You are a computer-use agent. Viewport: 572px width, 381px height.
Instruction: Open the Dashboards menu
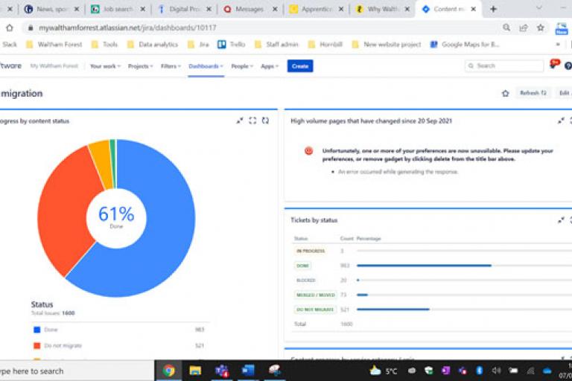coord(206,66)
